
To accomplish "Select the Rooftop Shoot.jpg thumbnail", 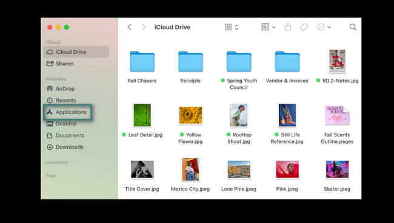I will click(239, 115).
